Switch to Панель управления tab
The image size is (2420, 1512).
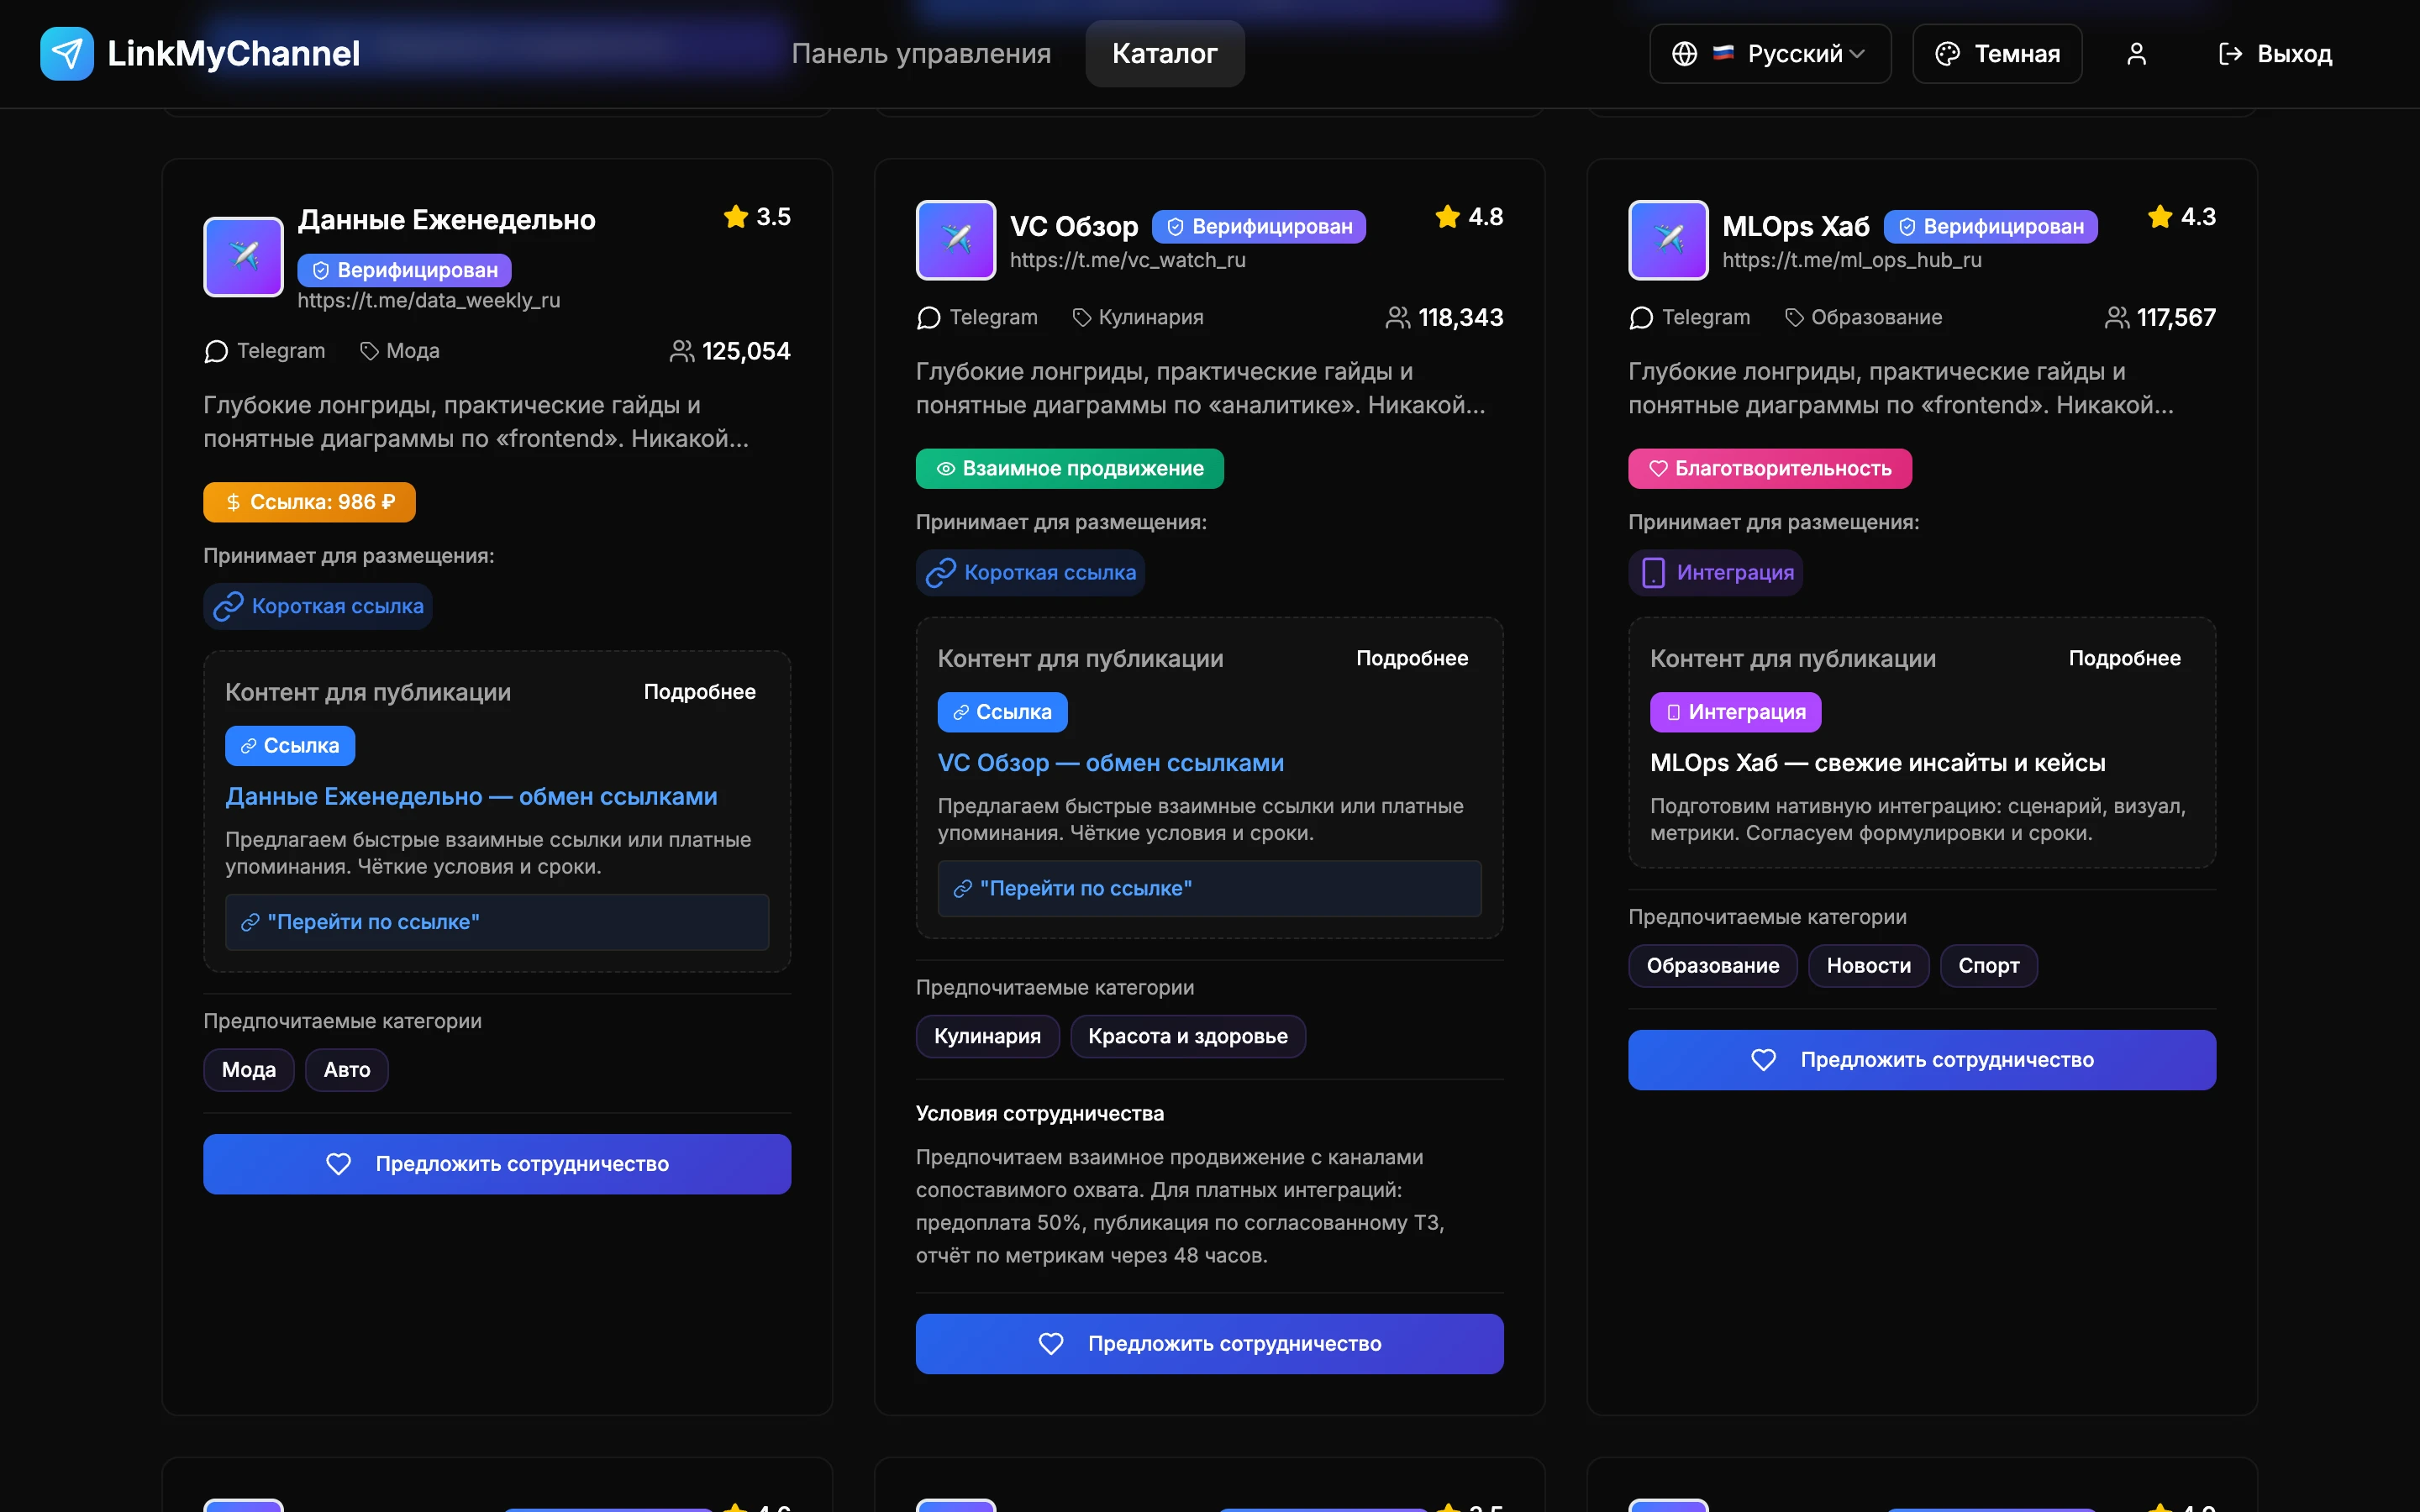(x=921, y=53)
